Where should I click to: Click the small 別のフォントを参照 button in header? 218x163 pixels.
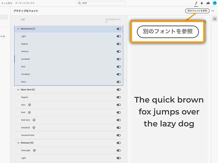(197, 11)
